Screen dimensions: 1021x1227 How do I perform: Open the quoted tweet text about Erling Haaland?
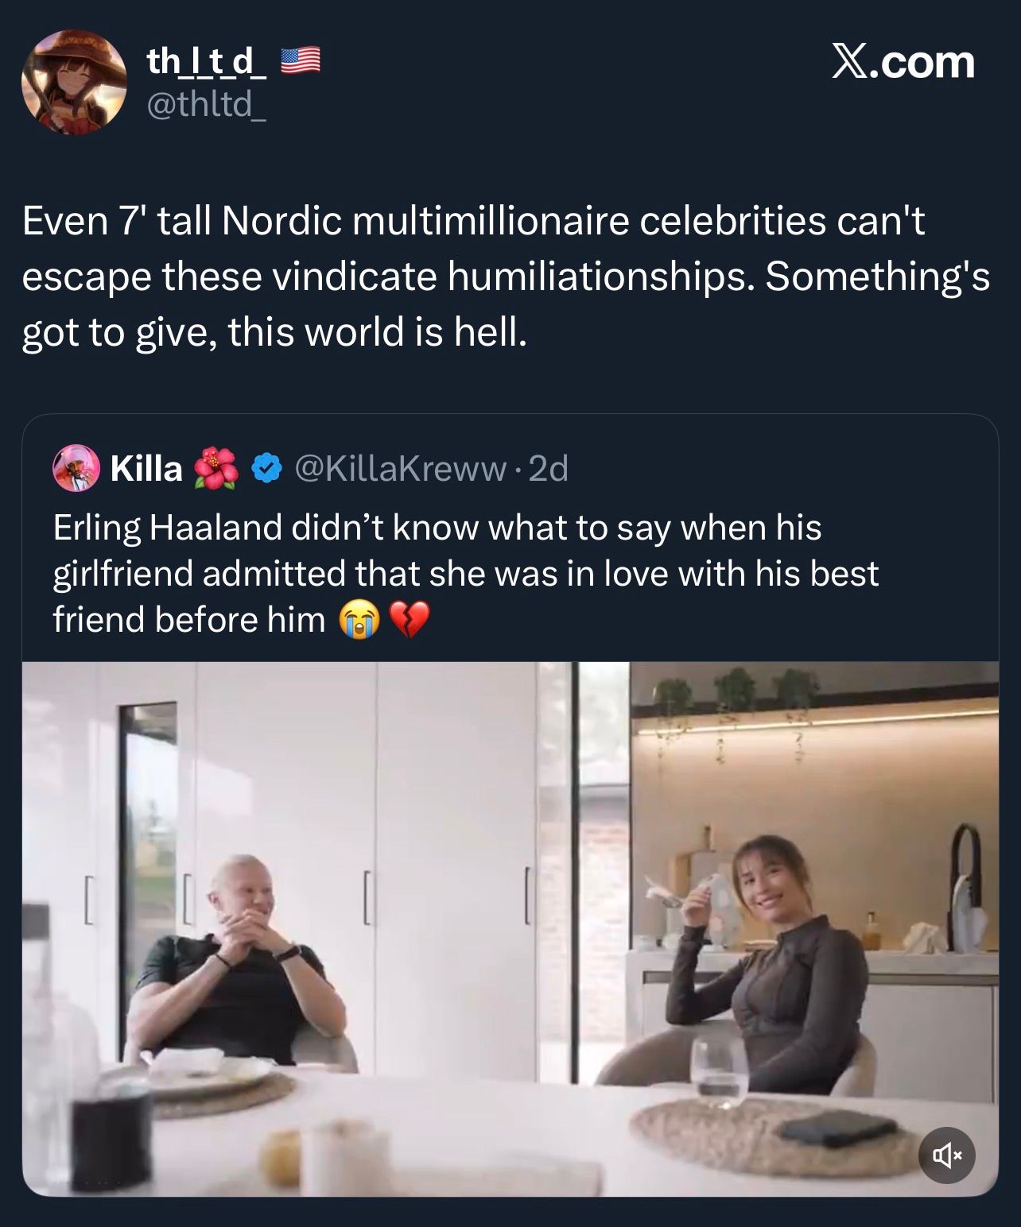pyautogui.click(x=466, y=573)
